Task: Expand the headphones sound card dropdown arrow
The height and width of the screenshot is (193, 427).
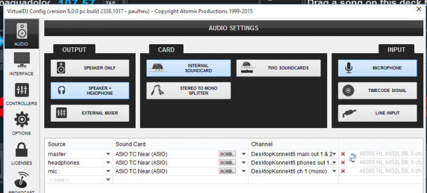Action: pos(244,163)
